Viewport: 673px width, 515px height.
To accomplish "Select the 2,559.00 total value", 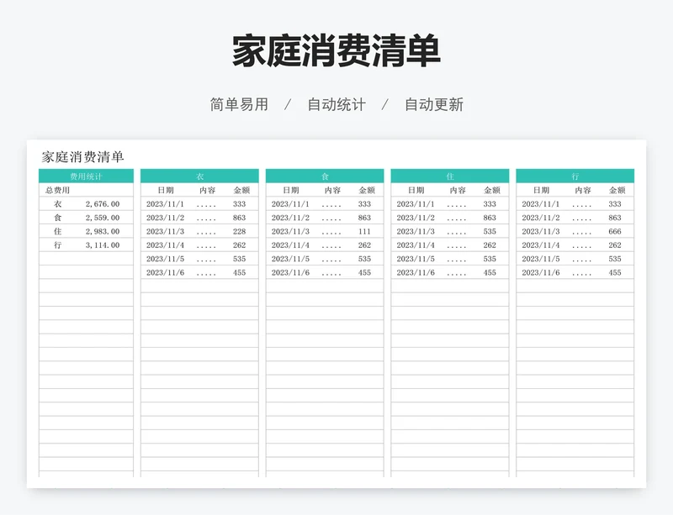I will click(x=103, y=218).
